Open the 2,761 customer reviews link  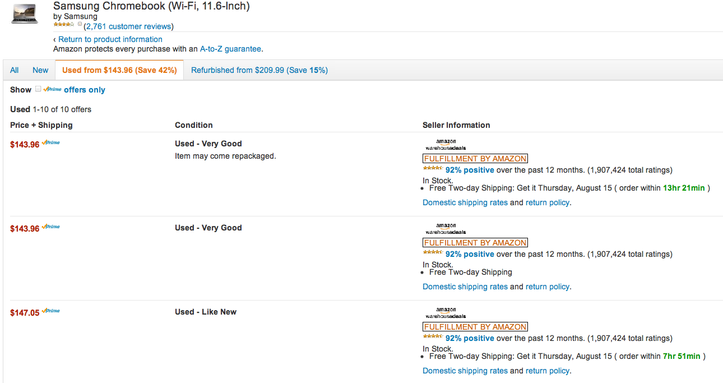(129, 26)
